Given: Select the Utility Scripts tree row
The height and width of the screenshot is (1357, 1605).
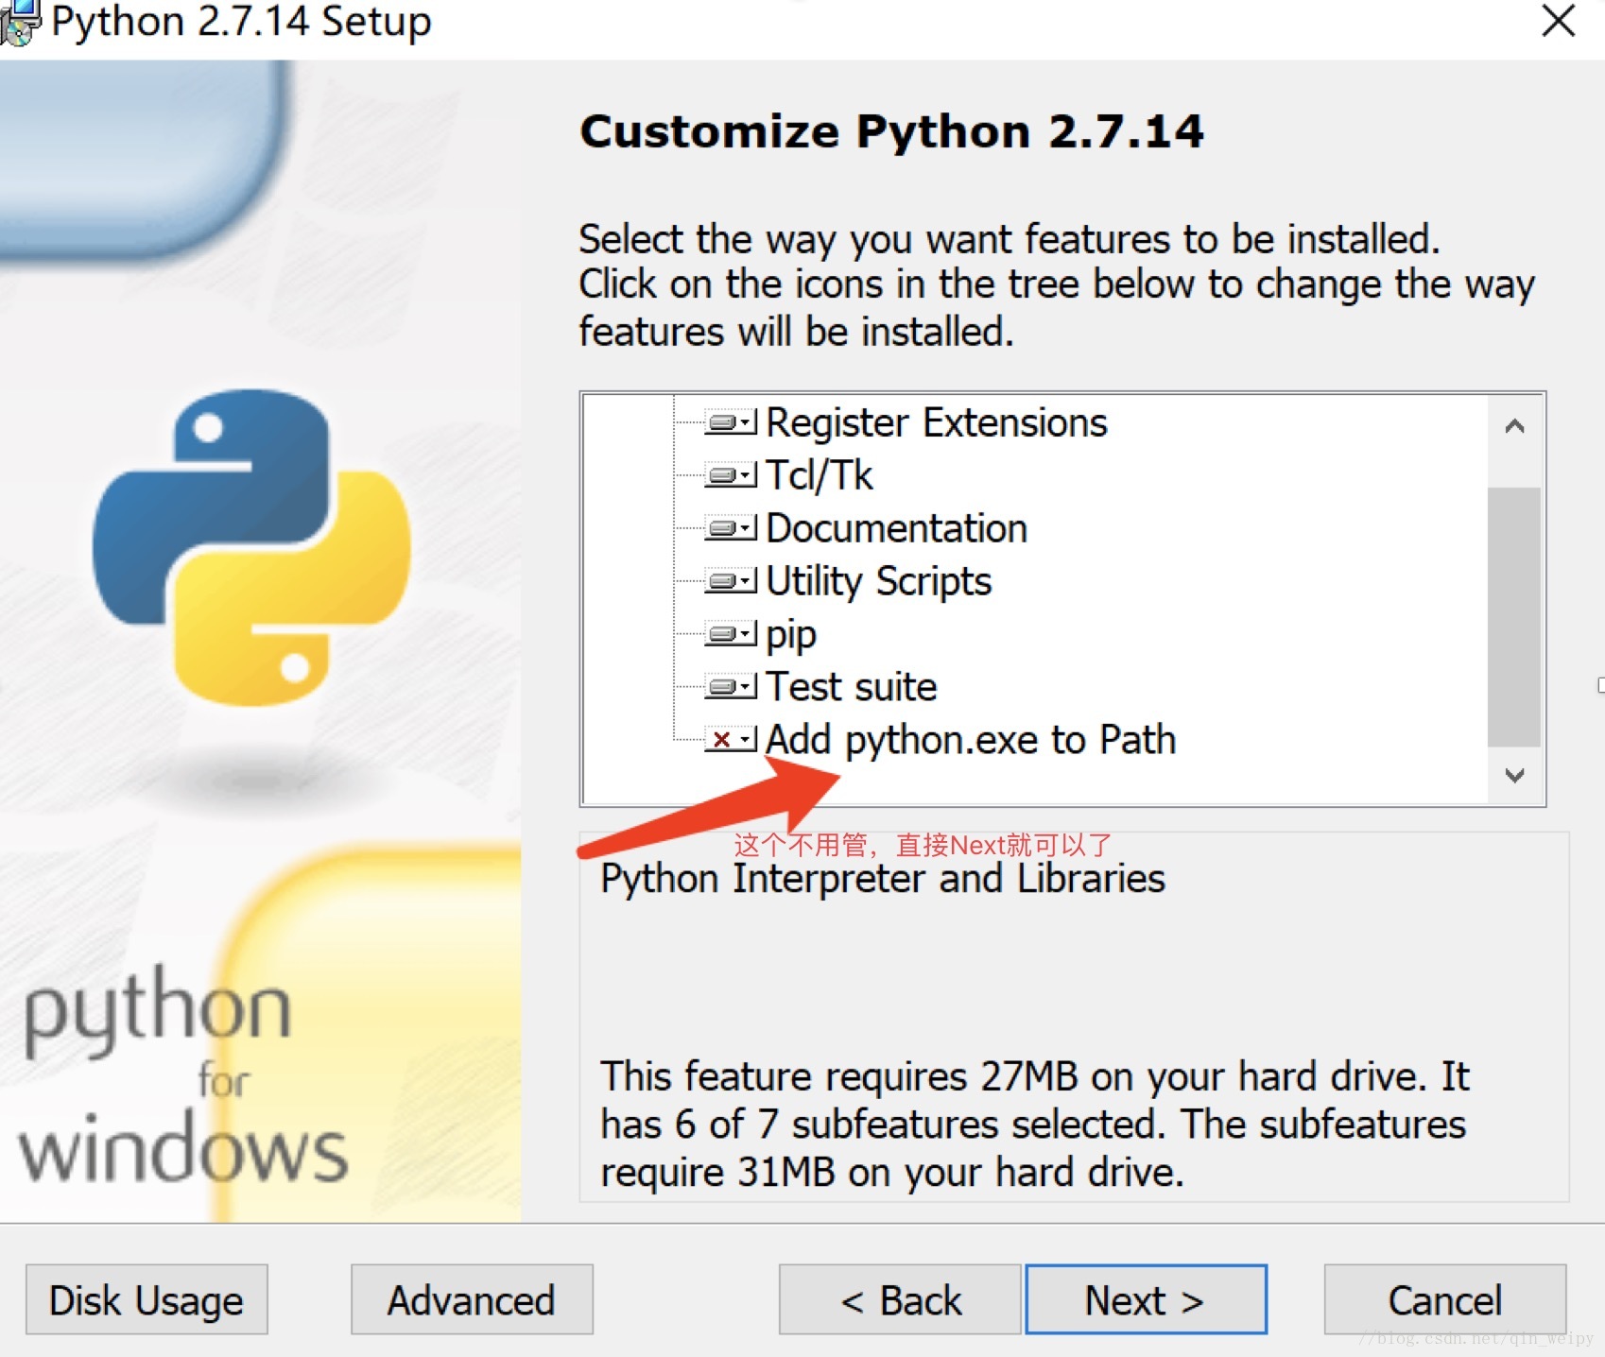Looking at the screenshot, I should (878, 581).
